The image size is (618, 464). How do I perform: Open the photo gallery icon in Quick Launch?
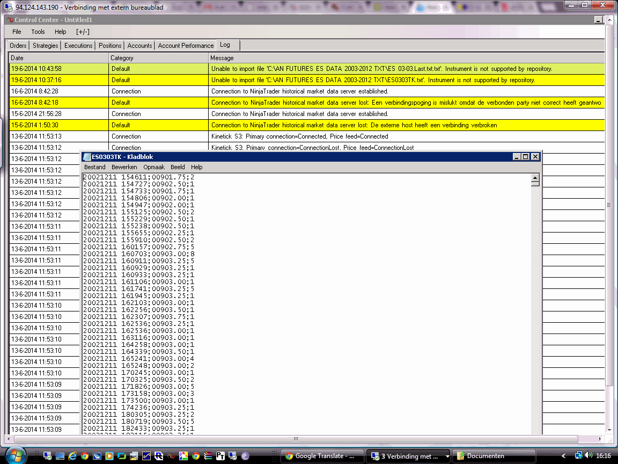pyautogui.click(x=134, y=456)
